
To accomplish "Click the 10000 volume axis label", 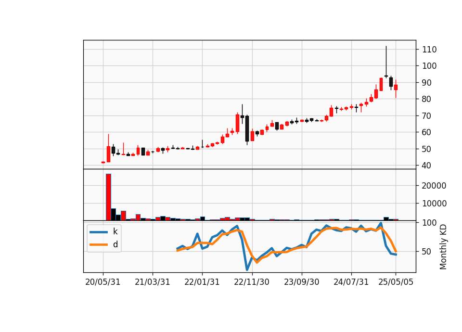I will coord(434,204).
